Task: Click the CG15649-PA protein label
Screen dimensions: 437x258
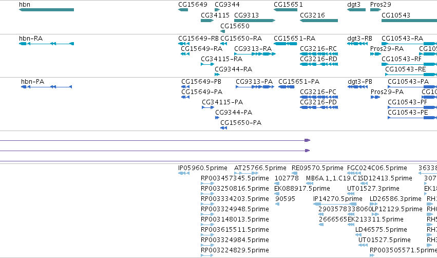Action: [202, 92]
